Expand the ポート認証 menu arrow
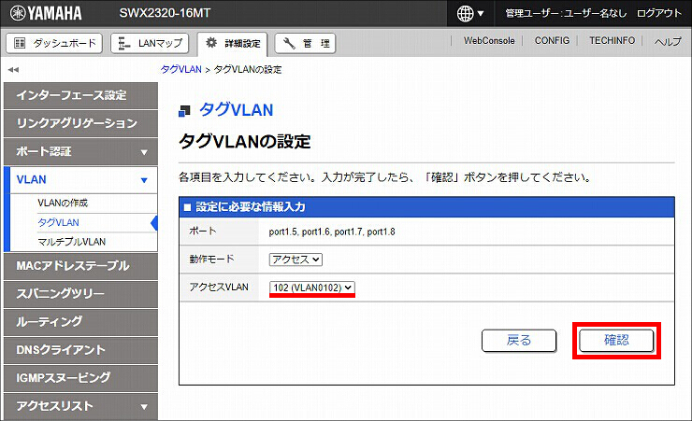Image resolution: width=692 pixels, height=421 pixels. [144, 152]
